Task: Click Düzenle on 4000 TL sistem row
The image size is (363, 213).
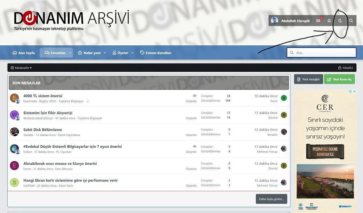Action: click(x=191, y=101)
